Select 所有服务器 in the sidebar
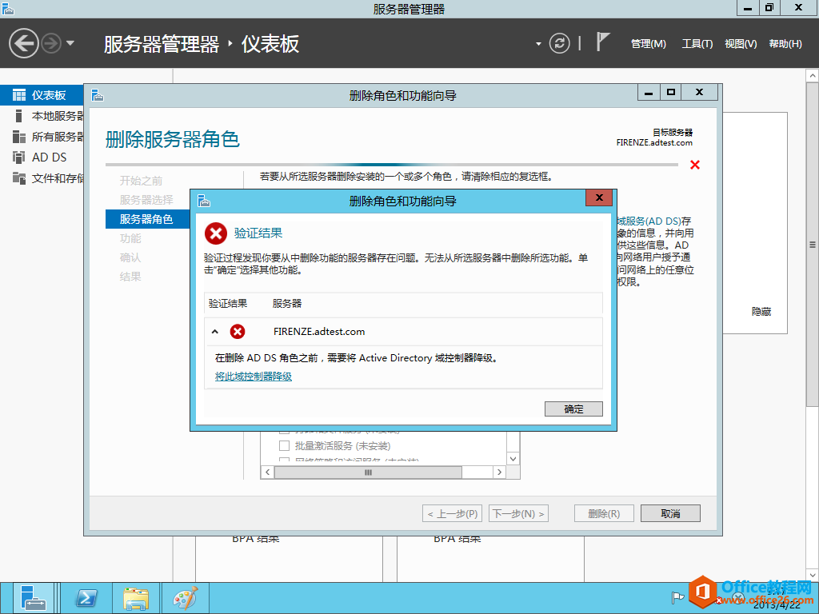This screenshot has width=819, height=614. click(x=42, y=137)
